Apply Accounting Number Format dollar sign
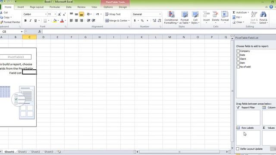 coord(135,21)
